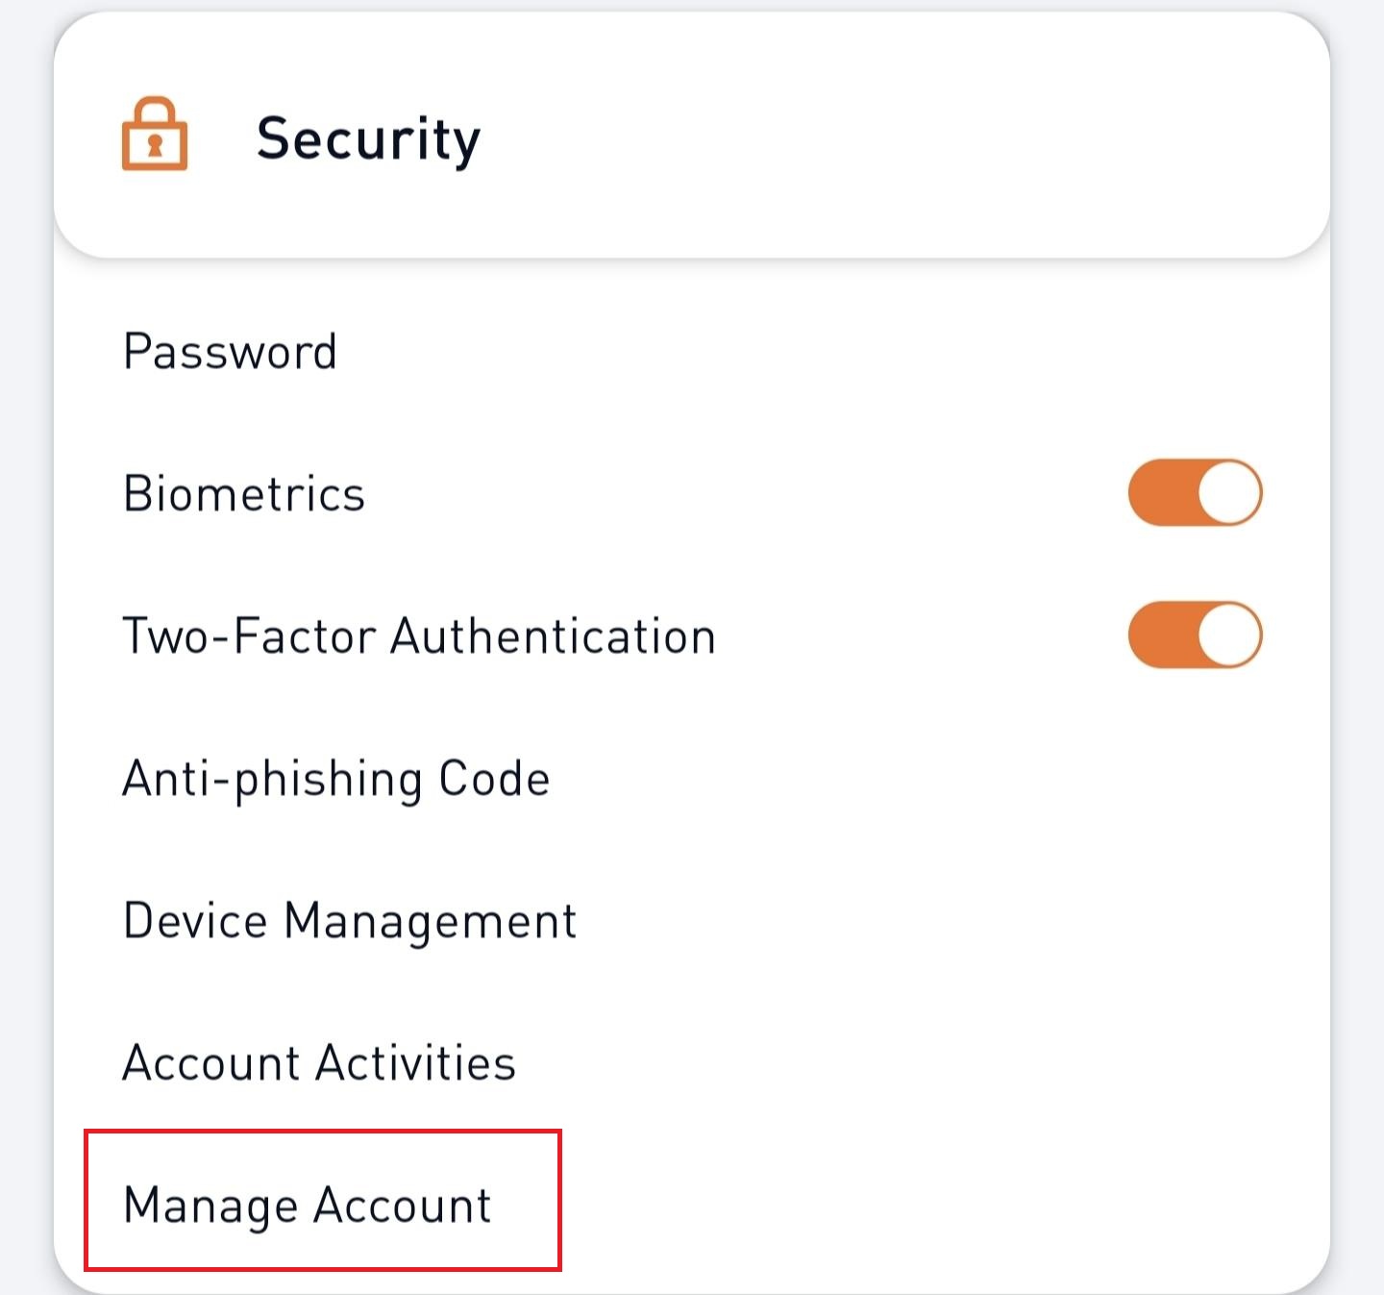Click the keyhole inside the padlock icon

point(155,146)
